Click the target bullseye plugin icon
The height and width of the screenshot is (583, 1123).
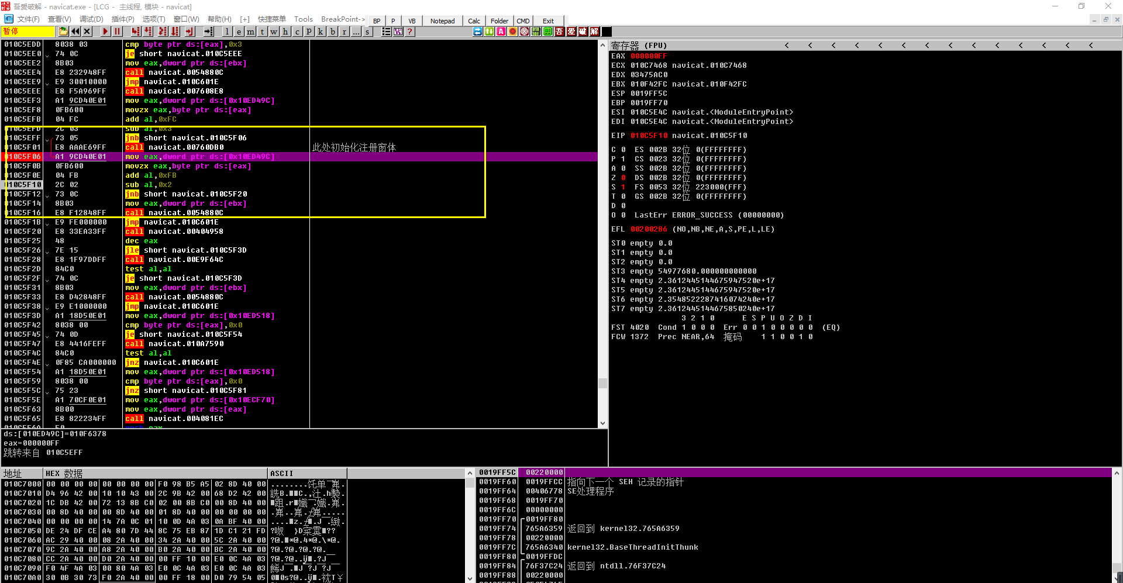point(525,32)
